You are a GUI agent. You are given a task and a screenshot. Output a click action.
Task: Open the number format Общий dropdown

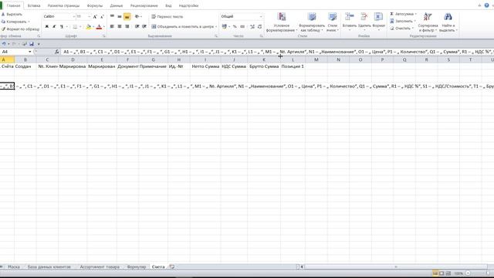click(x=261, y=16)
